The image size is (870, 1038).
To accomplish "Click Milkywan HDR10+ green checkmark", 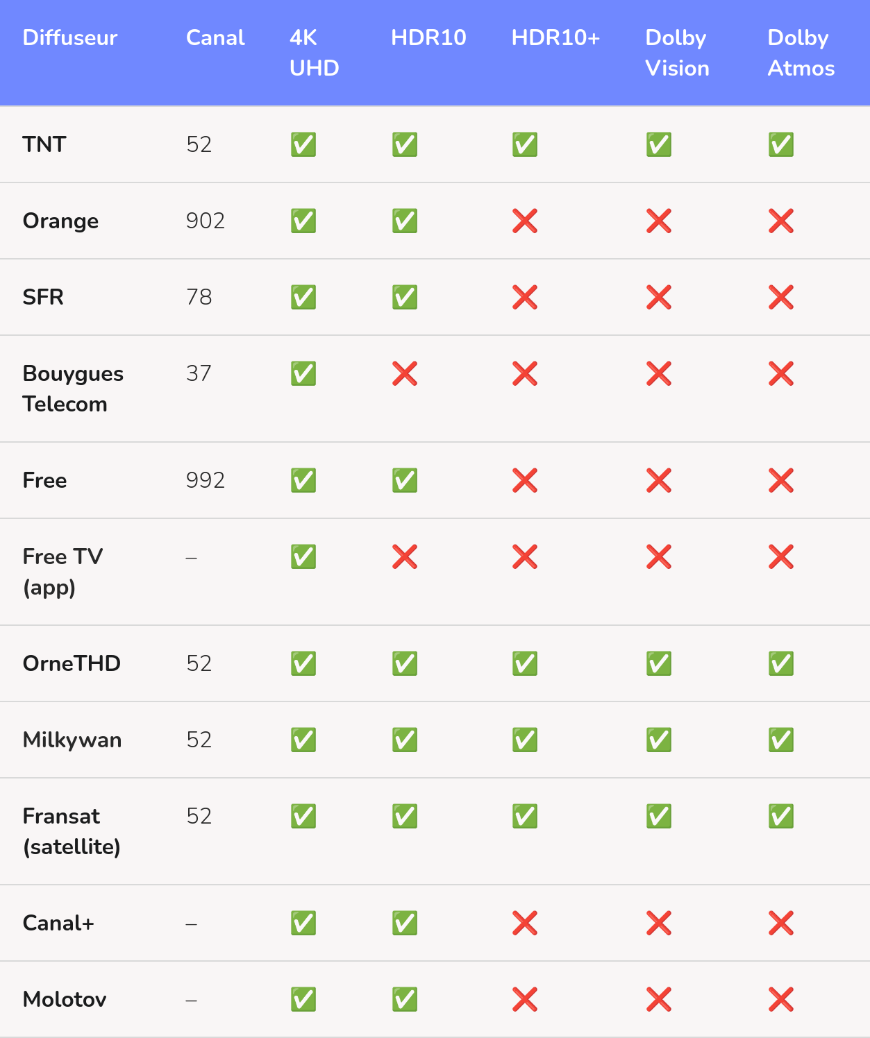I will click(525, 740).
